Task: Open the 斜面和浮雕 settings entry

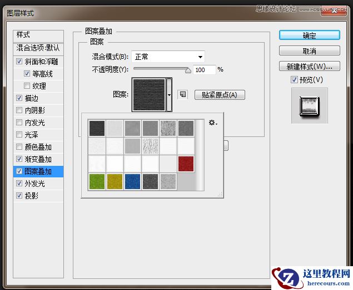Action: 42,62
